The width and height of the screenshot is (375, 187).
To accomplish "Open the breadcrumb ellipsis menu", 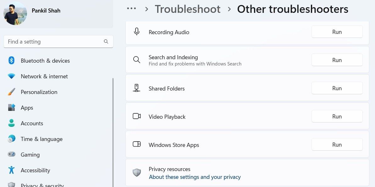I will [x=131, y=8].
